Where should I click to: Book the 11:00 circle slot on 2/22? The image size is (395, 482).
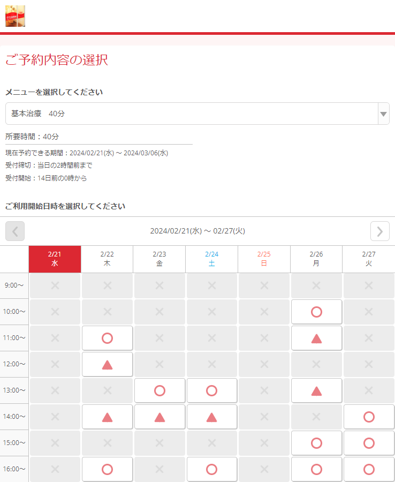tap(107, 338)
